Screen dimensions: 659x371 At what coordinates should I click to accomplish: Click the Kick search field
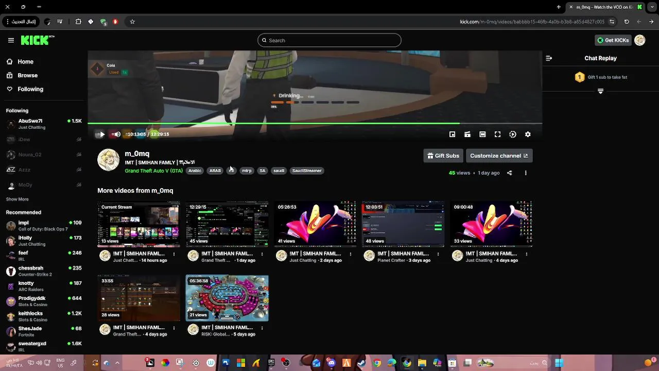(329, 40)
